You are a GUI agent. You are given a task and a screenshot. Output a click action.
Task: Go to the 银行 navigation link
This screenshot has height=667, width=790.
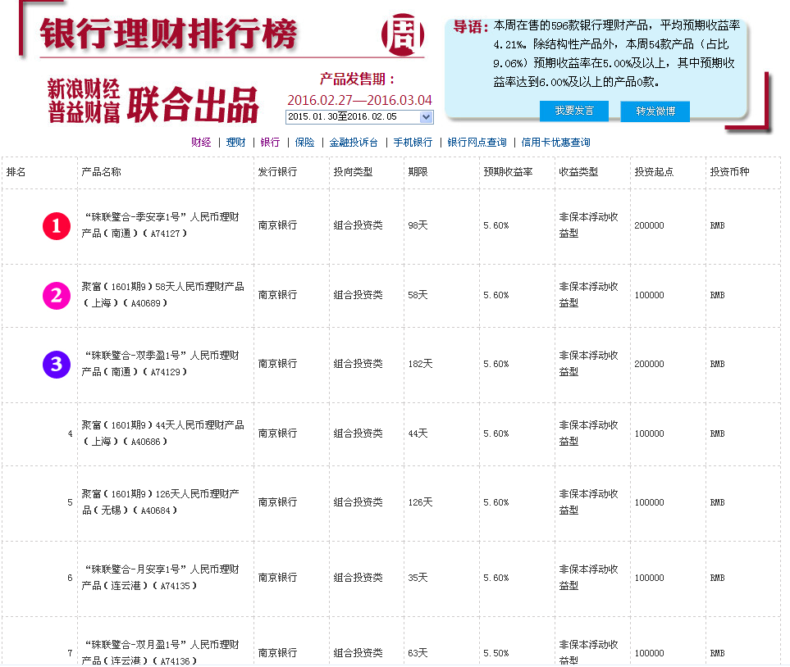(x=270, y=143)
